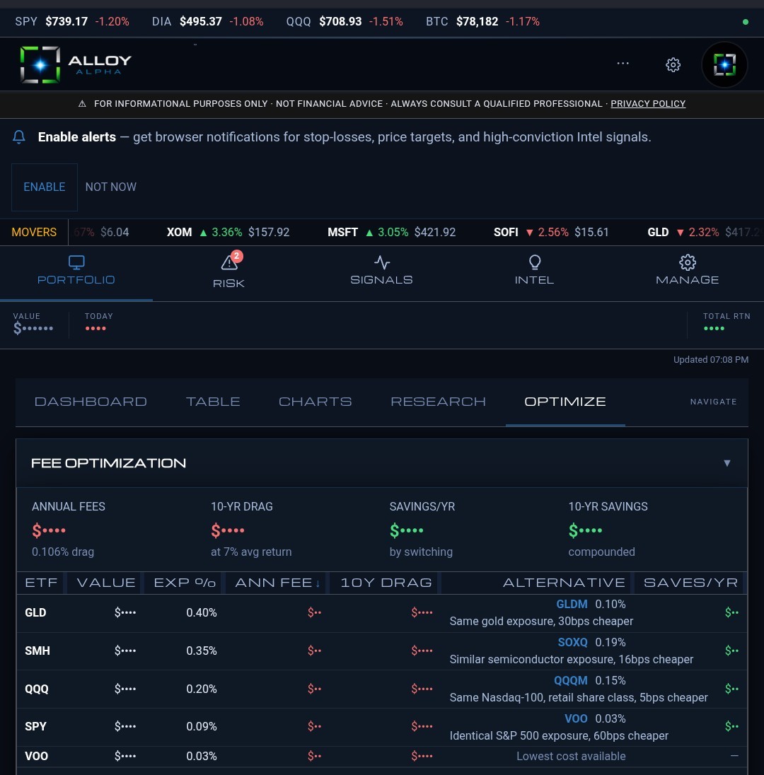
Task: Click the QQQ quote in the top bar
Action: [x=345, y=22]
